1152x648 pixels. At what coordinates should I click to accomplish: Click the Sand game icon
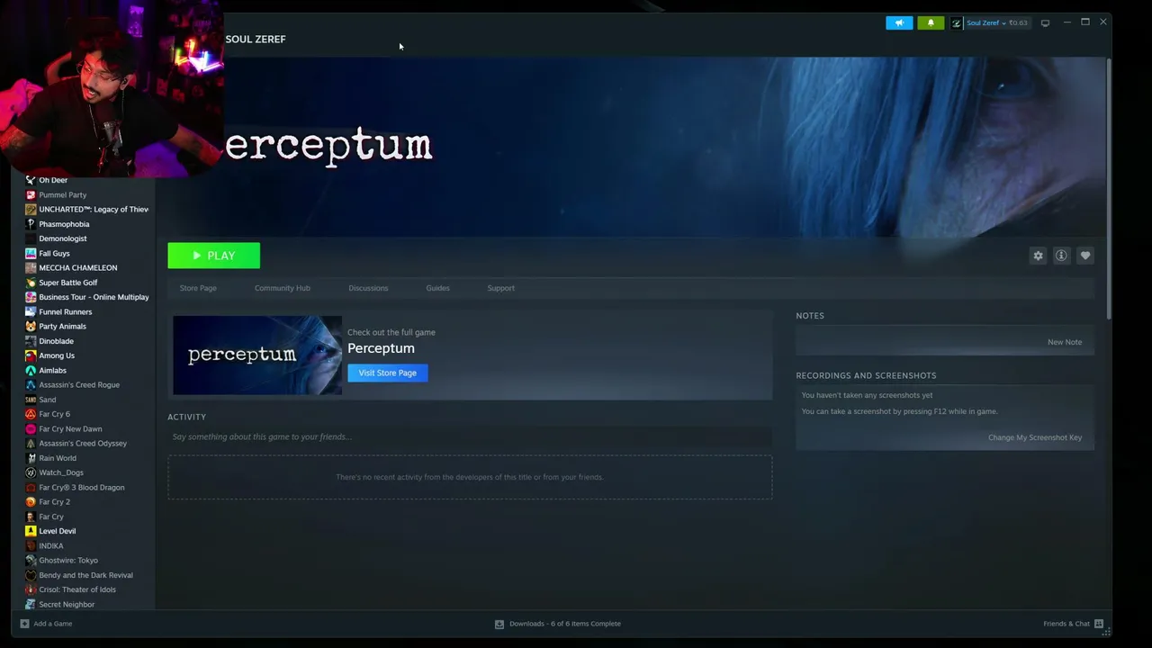pos(31,400)
